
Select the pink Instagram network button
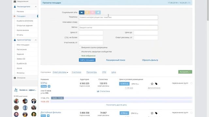coord(92,12)
